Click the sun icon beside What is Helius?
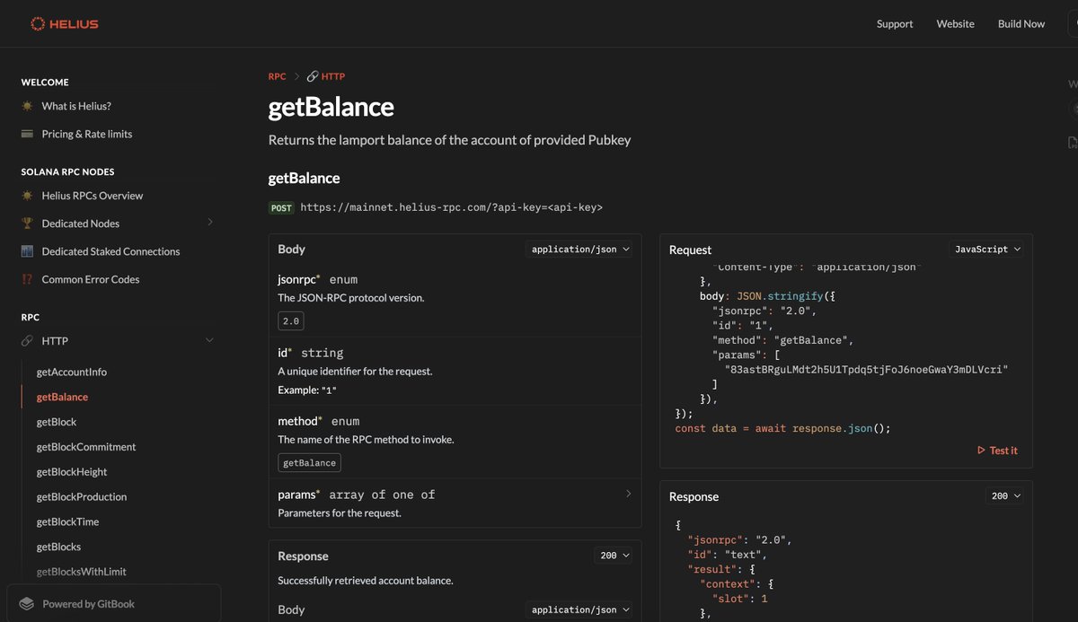The width and height of the screenshot is (1078, 622). pyautogui.click(x=27, y=106)
